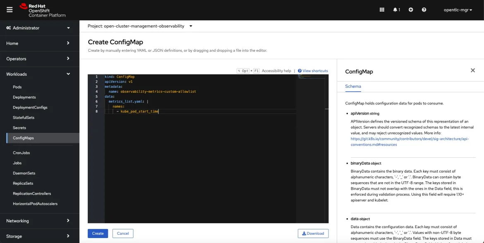Screen dimensions: 484x243
Task: Expand the Operators navigation section
Action: click(40, 59)
